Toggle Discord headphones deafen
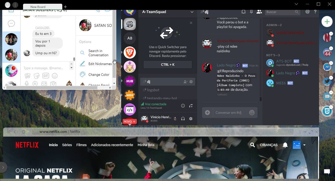This screenshot has height=181, width=335. coord(183,119)
